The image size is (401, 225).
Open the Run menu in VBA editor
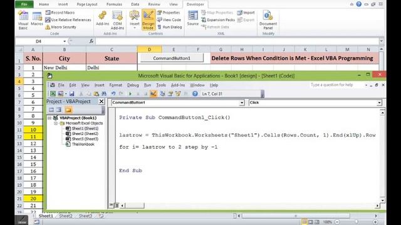147,85
